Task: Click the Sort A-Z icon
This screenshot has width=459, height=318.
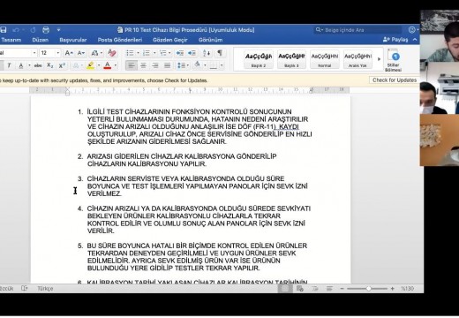Action: point(207,53)
